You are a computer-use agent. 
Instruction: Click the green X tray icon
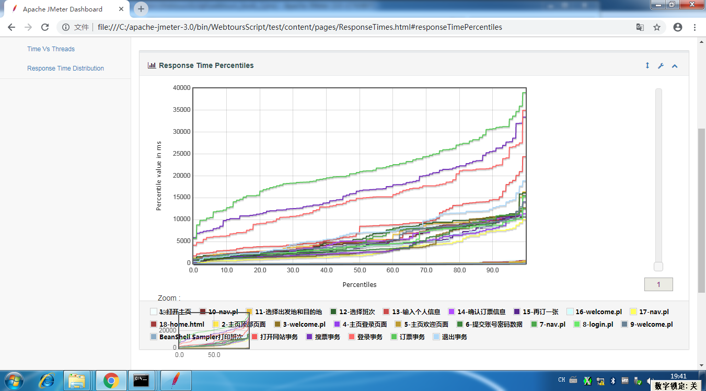click(587, 381)
